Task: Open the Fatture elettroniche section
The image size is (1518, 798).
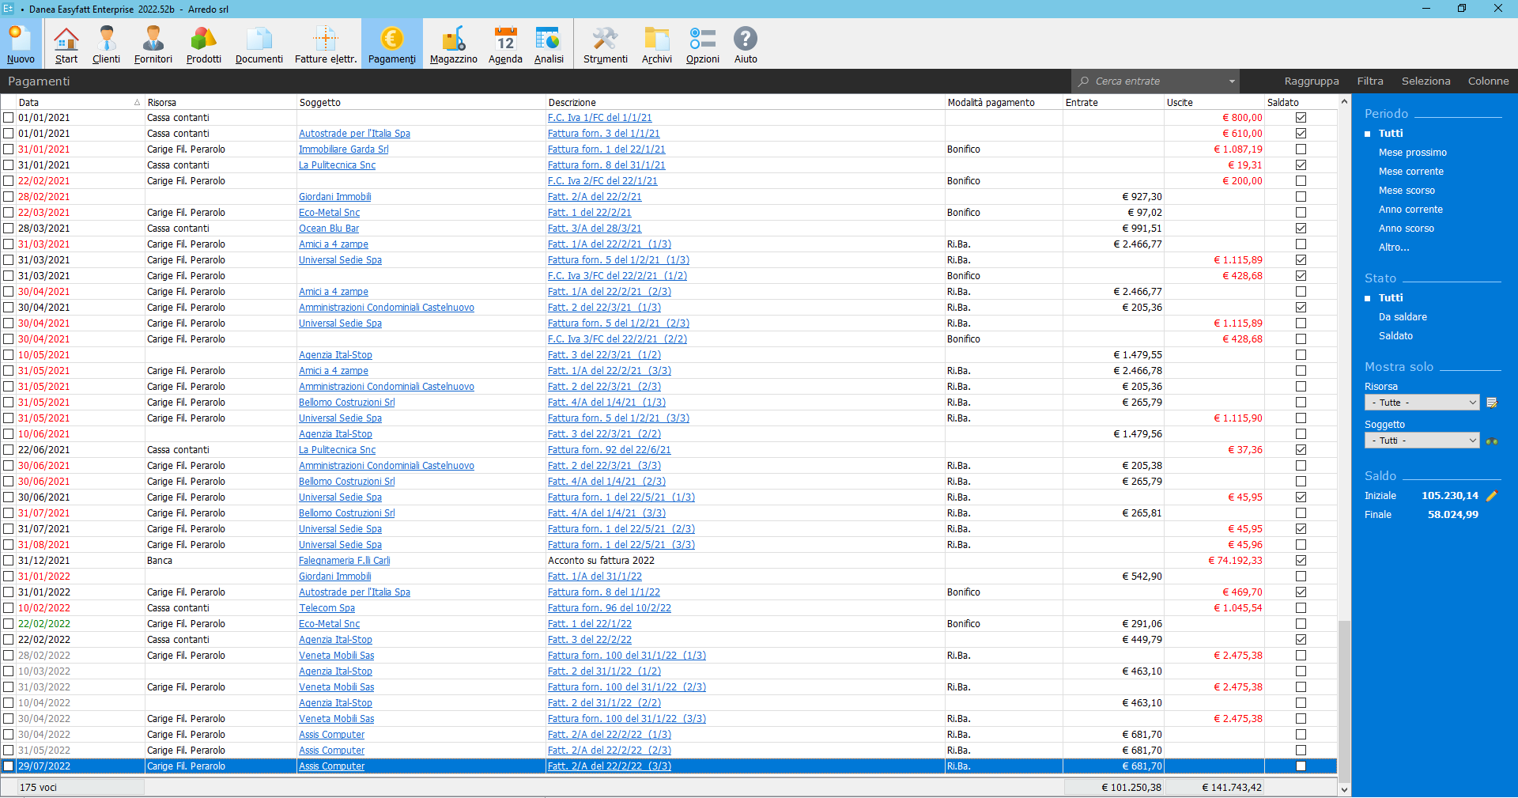Action: point(325,43)
